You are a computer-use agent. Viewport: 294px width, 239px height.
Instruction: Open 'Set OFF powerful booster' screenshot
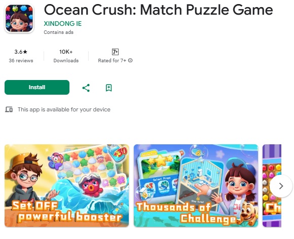[67, 186]
